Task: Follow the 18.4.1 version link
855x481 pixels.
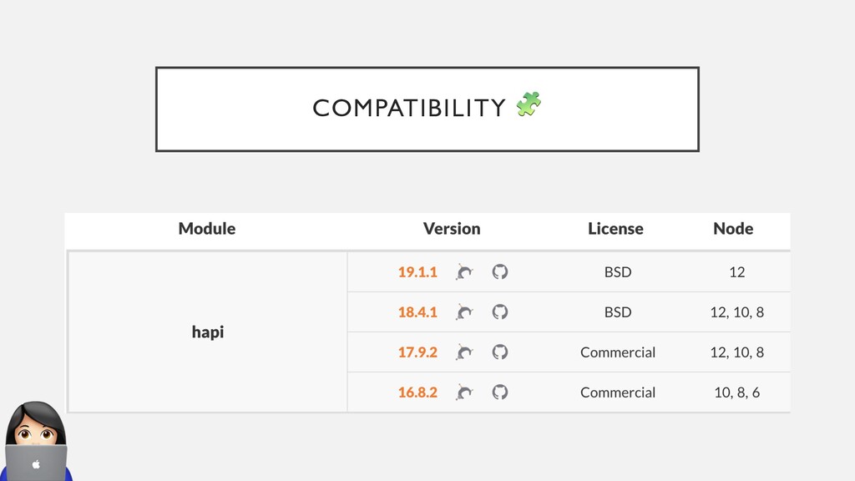Action: point(417,311)
